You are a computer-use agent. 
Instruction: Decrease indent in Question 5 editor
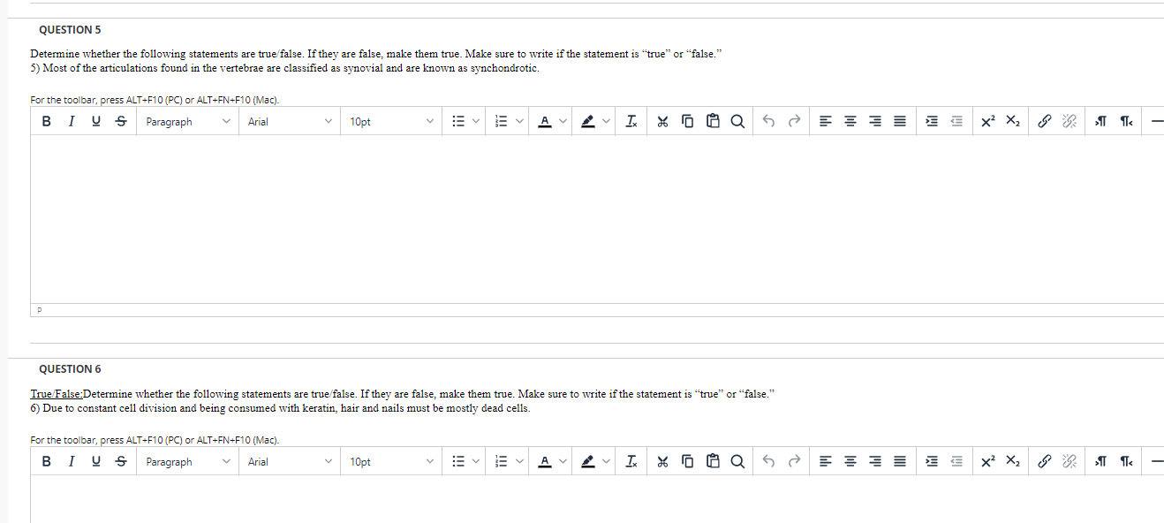coord(956,122)
